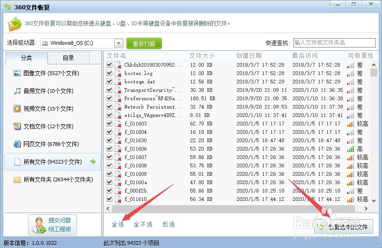The width and height of the screenshot is (382, 248).
Task: Select 图像文件 (5527个文件) category
Action: click(51, 73)
